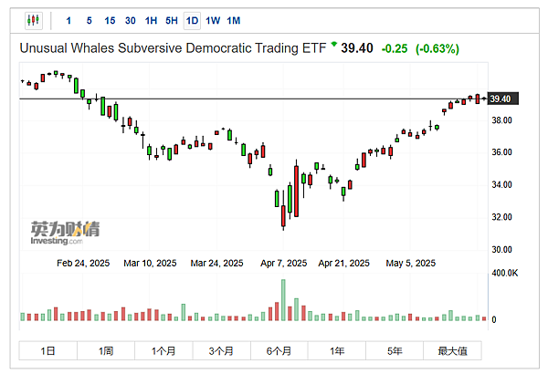The height and width of the screenshot is (374, 548).
Task: Set the range to 最大值
Action: [453, 350]
